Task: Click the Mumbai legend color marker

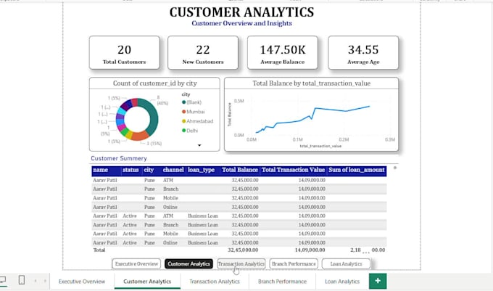Action: pos(184,112)
